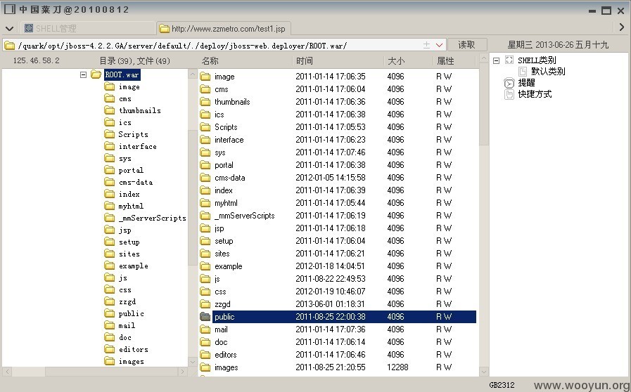Click the 目录(39),文件(49) count label
631x392 pixels.
tap(135, 60)
